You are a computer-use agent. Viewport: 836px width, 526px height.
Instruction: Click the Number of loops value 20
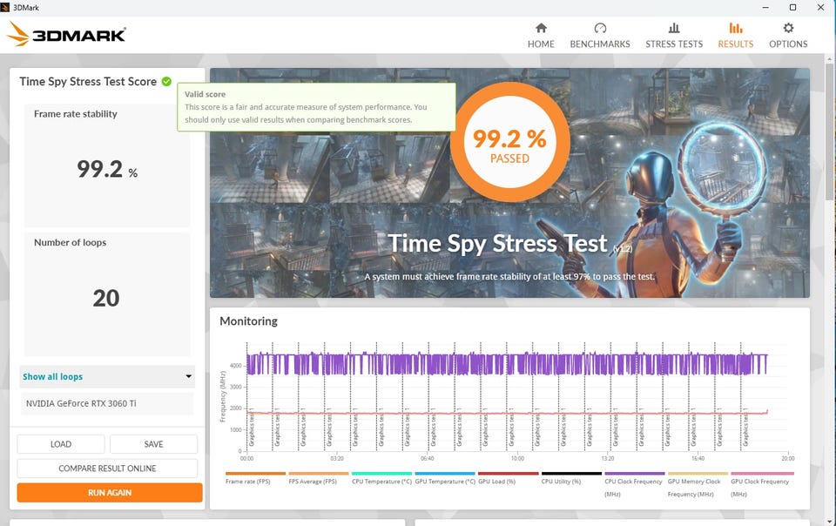(106, 298)
